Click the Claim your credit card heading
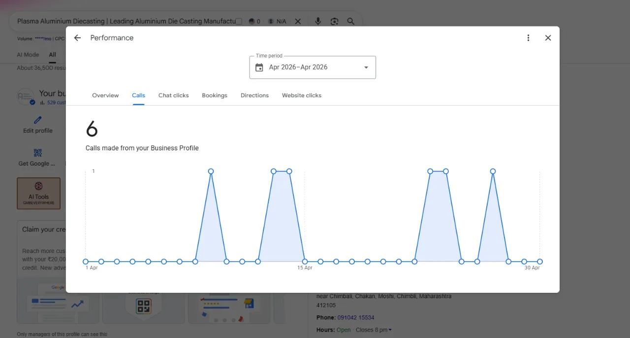 (44, 229)
